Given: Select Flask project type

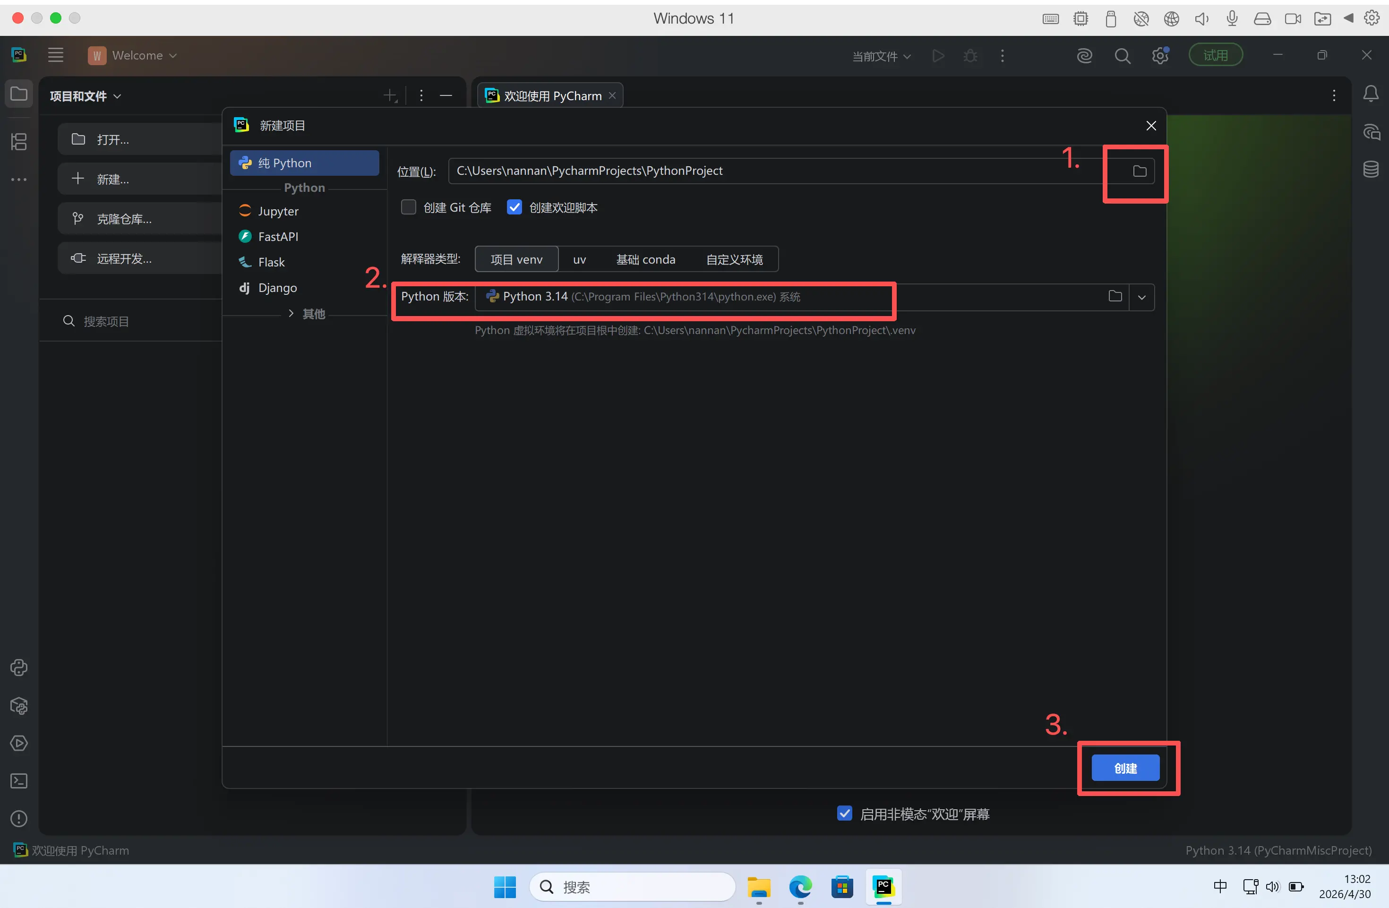Looking at the screenshot, I should coord(305,262).
